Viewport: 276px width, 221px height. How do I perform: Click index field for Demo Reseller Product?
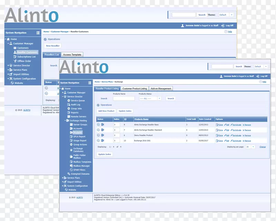tap(117, 135)
